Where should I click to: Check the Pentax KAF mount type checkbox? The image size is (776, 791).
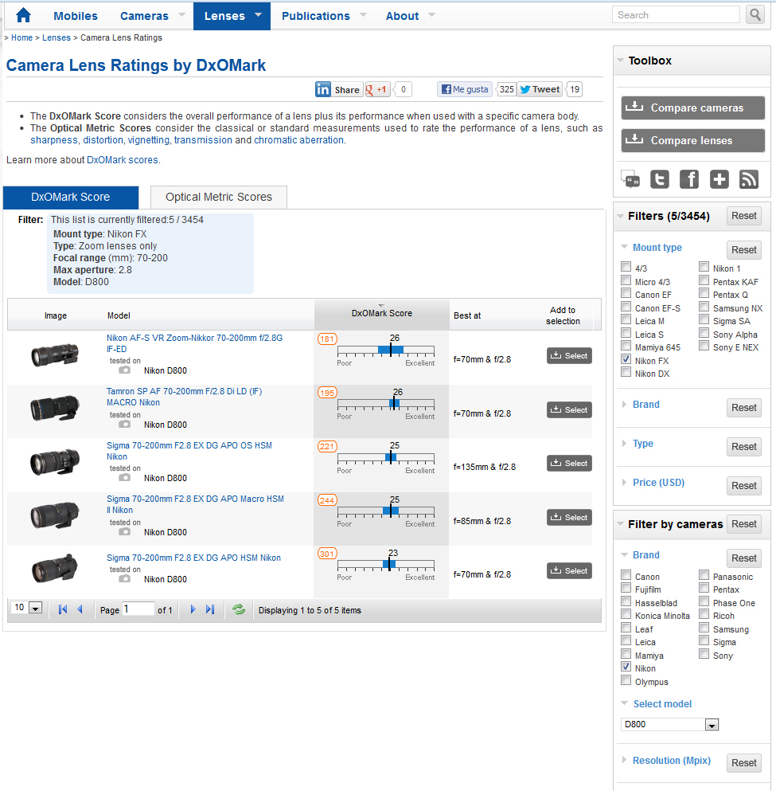[704, 280]
